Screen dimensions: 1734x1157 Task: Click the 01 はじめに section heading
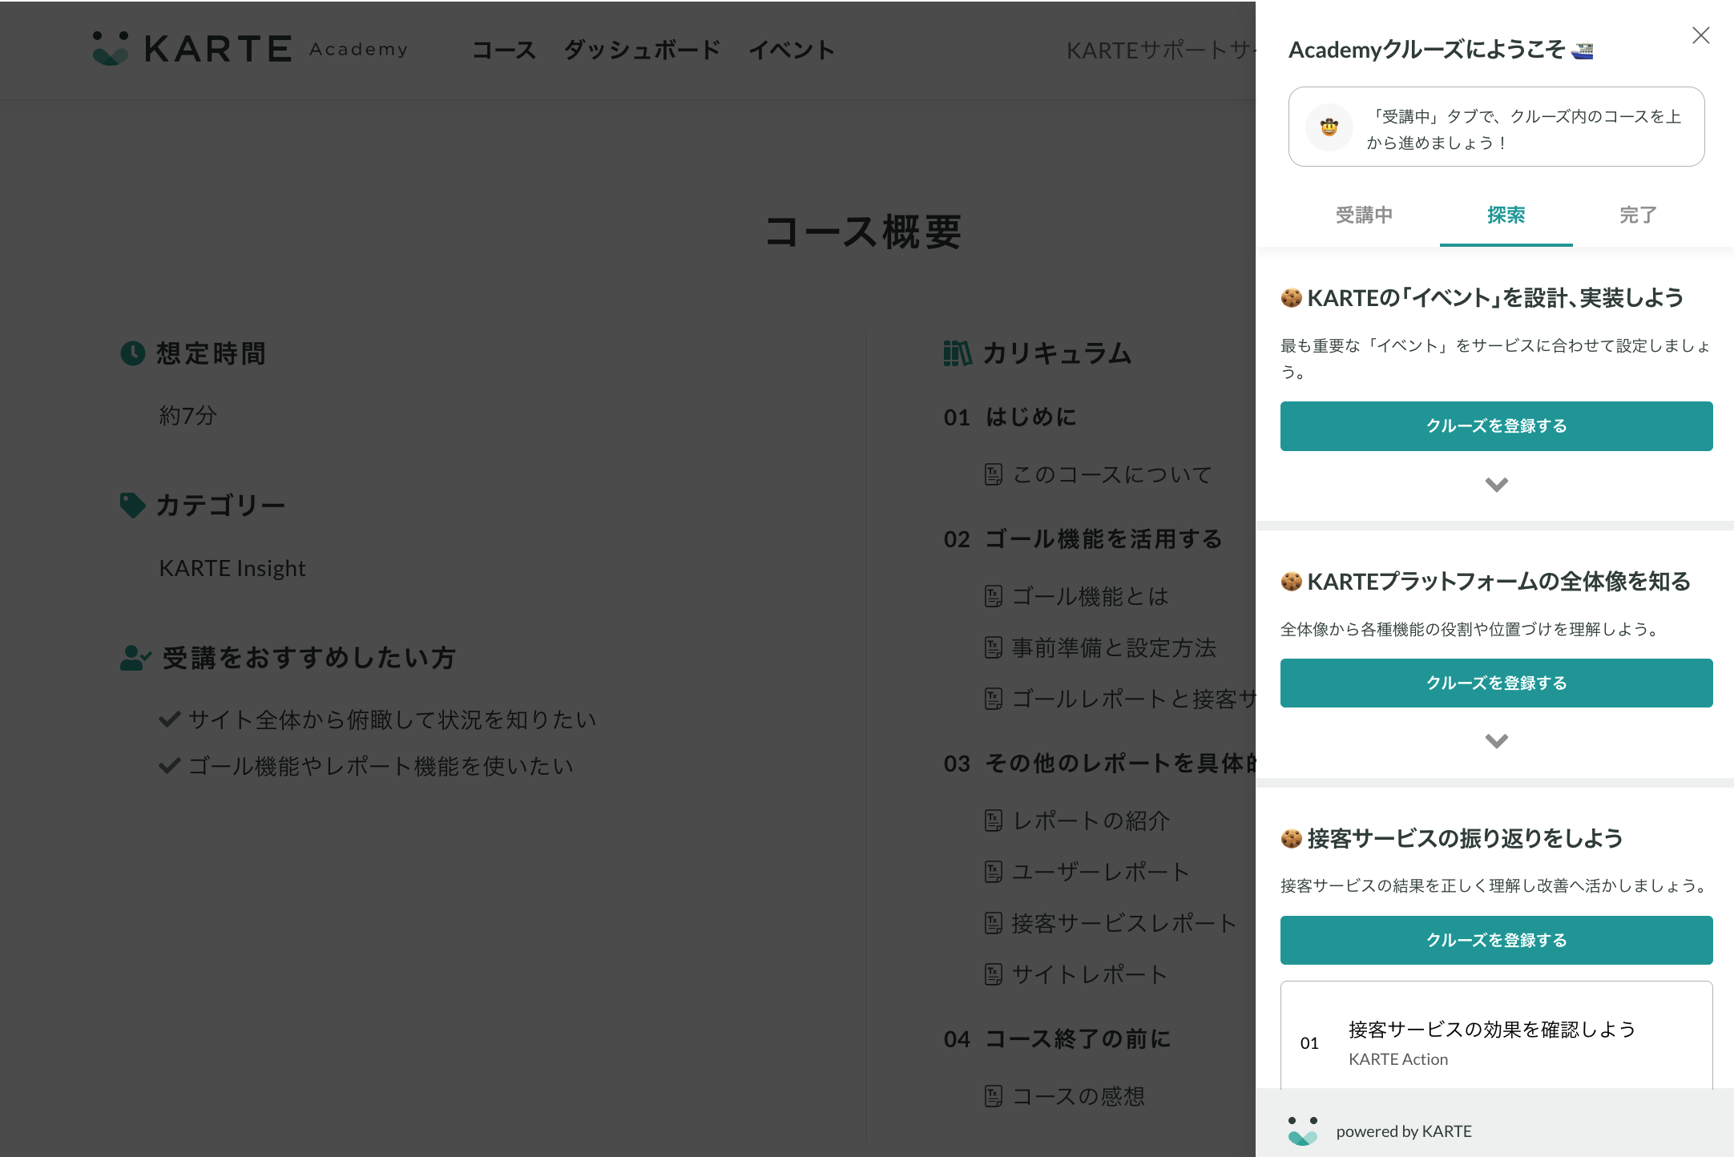point(1010,417)
